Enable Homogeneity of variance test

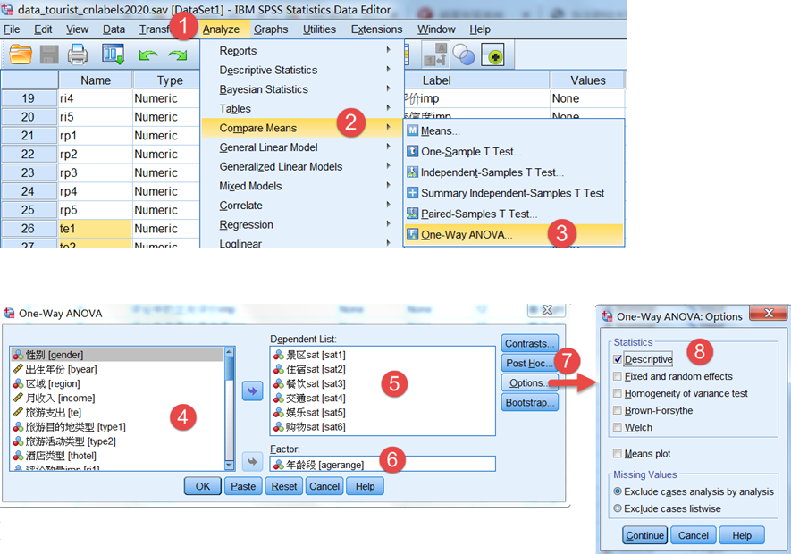(x=618, y=393)
